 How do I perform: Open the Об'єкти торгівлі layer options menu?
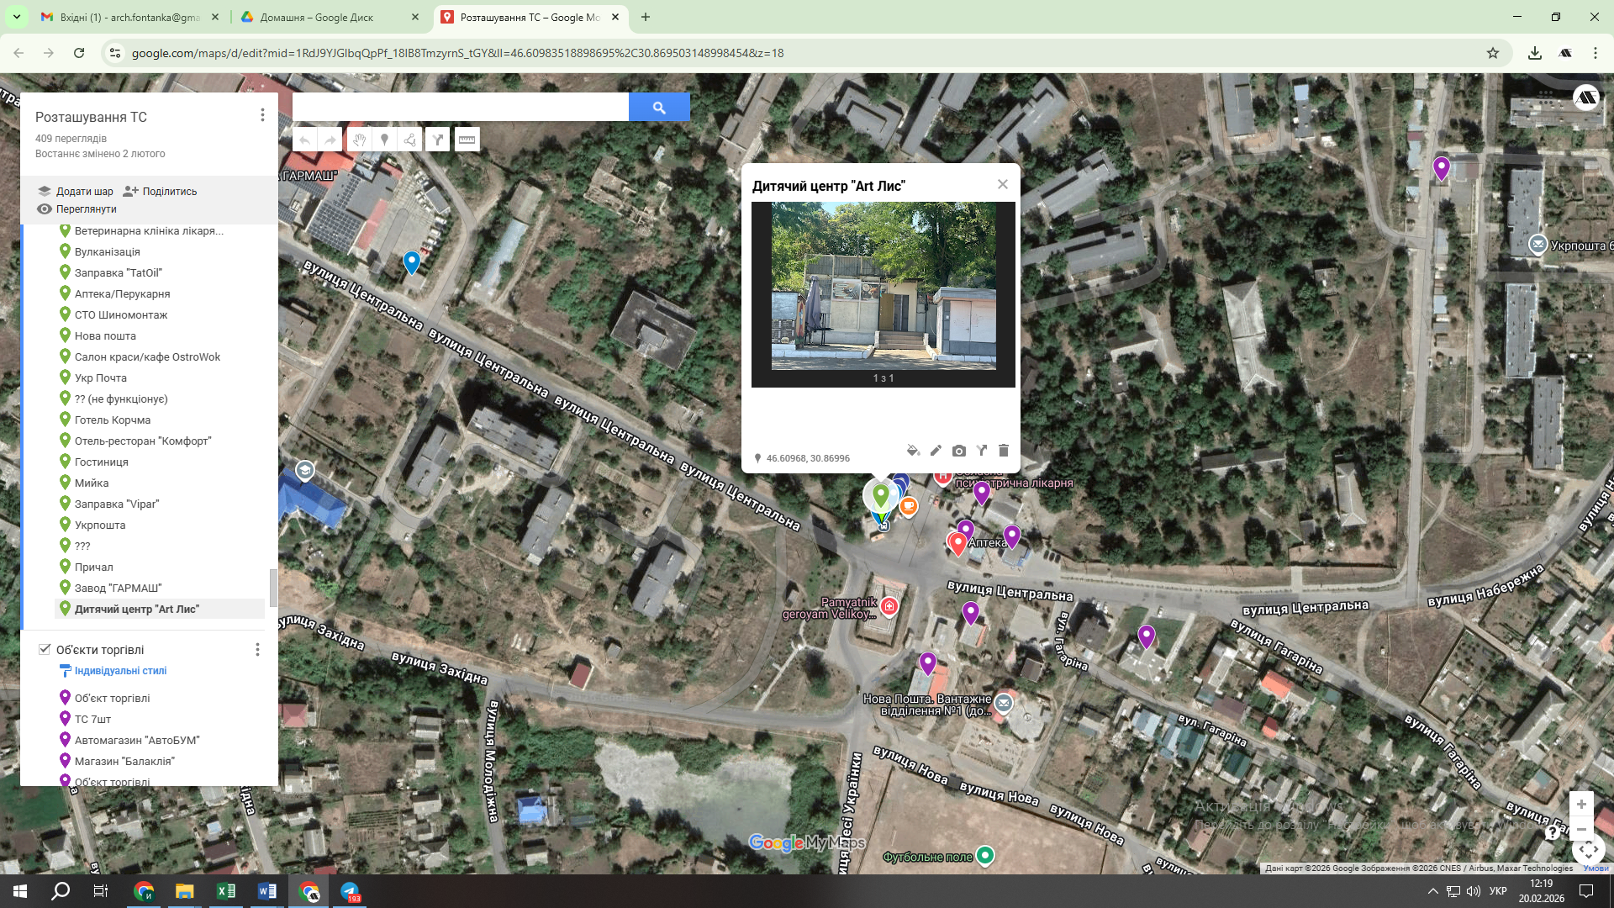(257, 649)
